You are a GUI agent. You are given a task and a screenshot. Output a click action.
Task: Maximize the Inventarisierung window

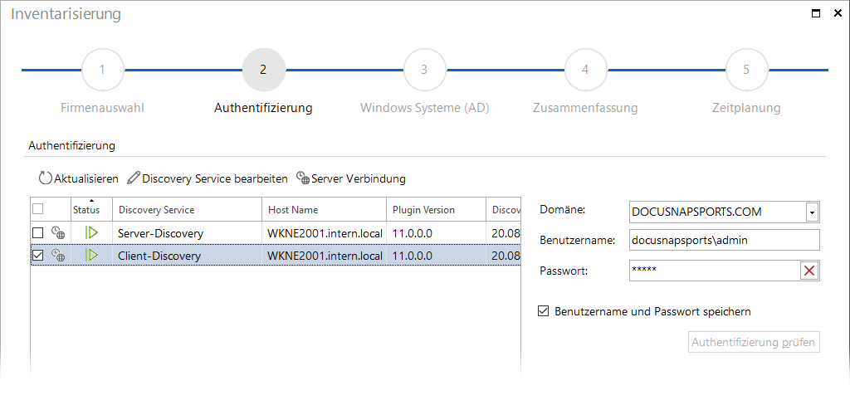click(816, 14)
